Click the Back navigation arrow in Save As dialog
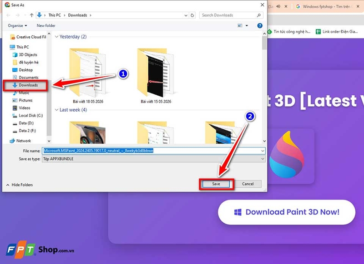The width and height of the screenshot is (364, 264). [x=8, y=15]
